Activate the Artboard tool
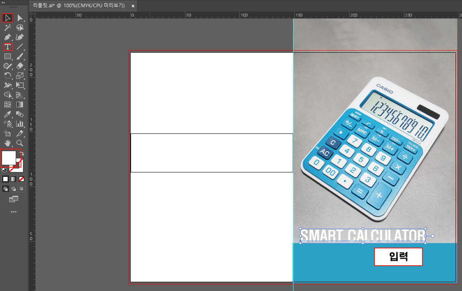The image size is (462, 291). 7,133
